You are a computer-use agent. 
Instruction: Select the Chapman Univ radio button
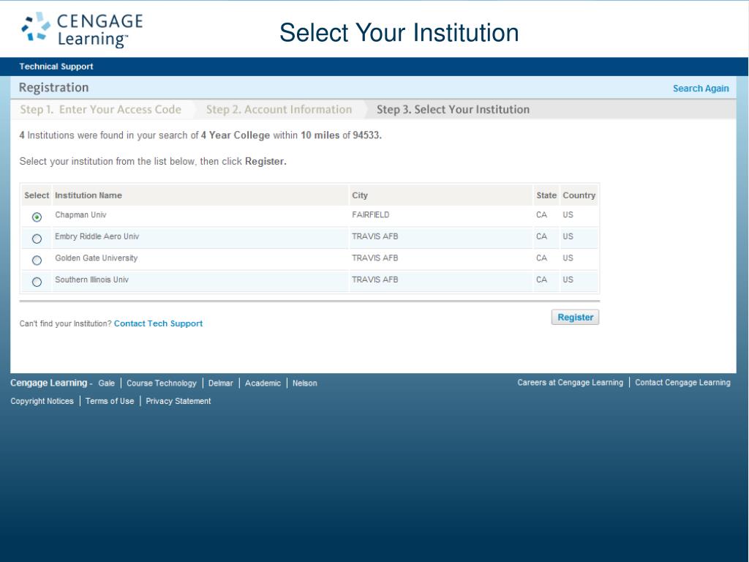[37, 217]
